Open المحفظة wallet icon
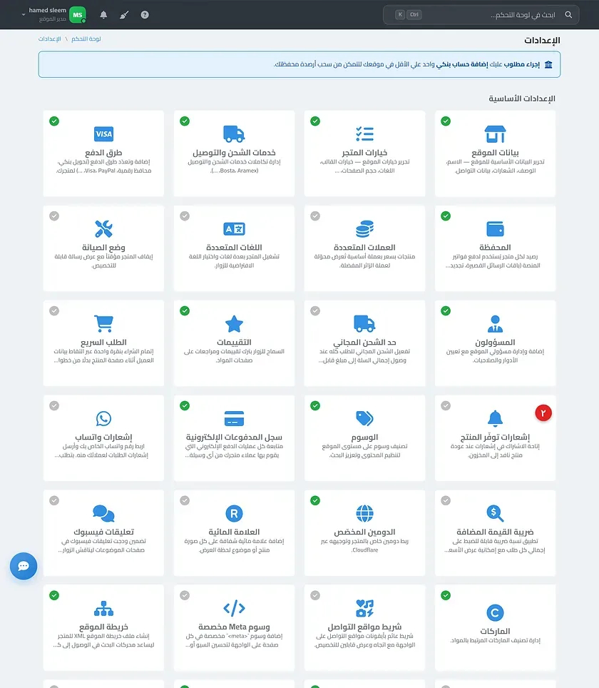This screenshot has width=599, height=688. point(495,228)
